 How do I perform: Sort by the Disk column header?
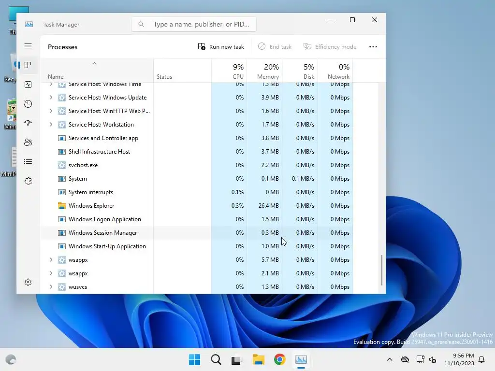point(300,71)
